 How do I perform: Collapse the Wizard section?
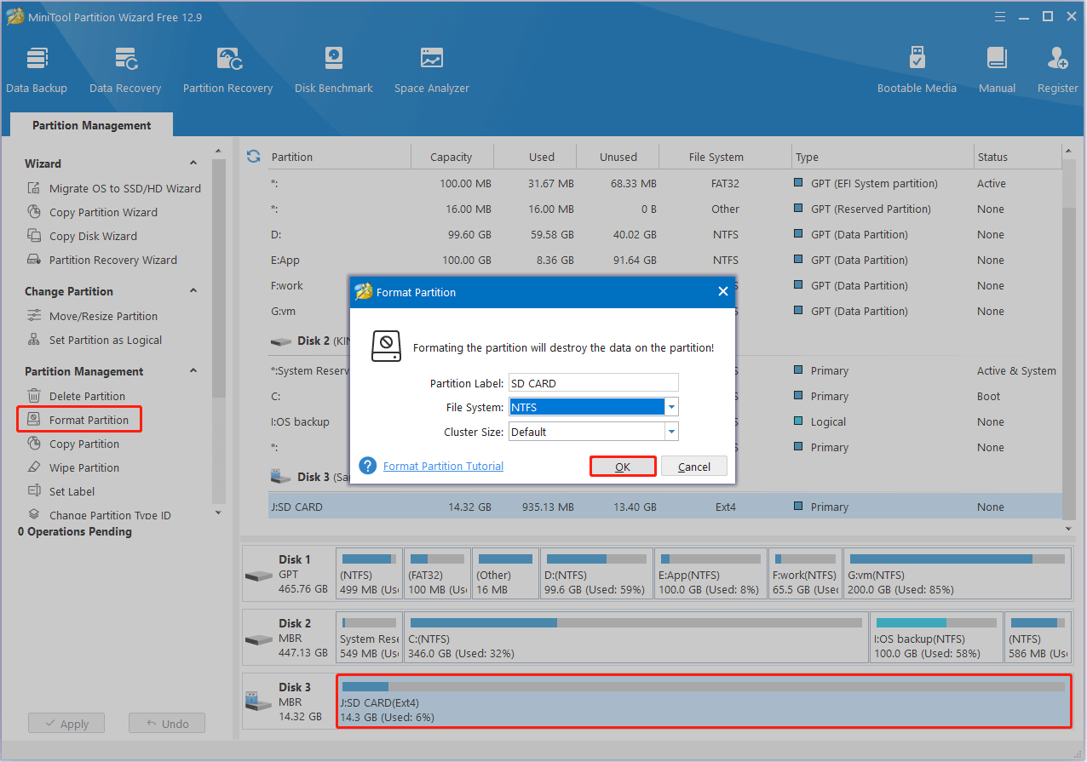point(193,163)
